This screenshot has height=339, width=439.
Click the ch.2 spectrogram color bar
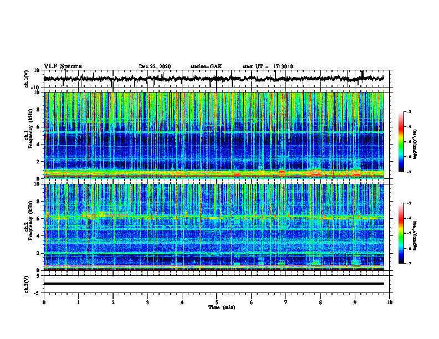[x=401, y=233]
